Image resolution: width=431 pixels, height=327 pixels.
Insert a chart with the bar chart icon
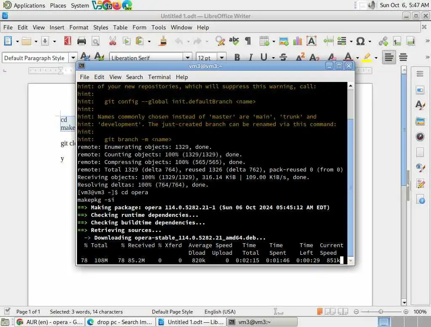(298, 41)
